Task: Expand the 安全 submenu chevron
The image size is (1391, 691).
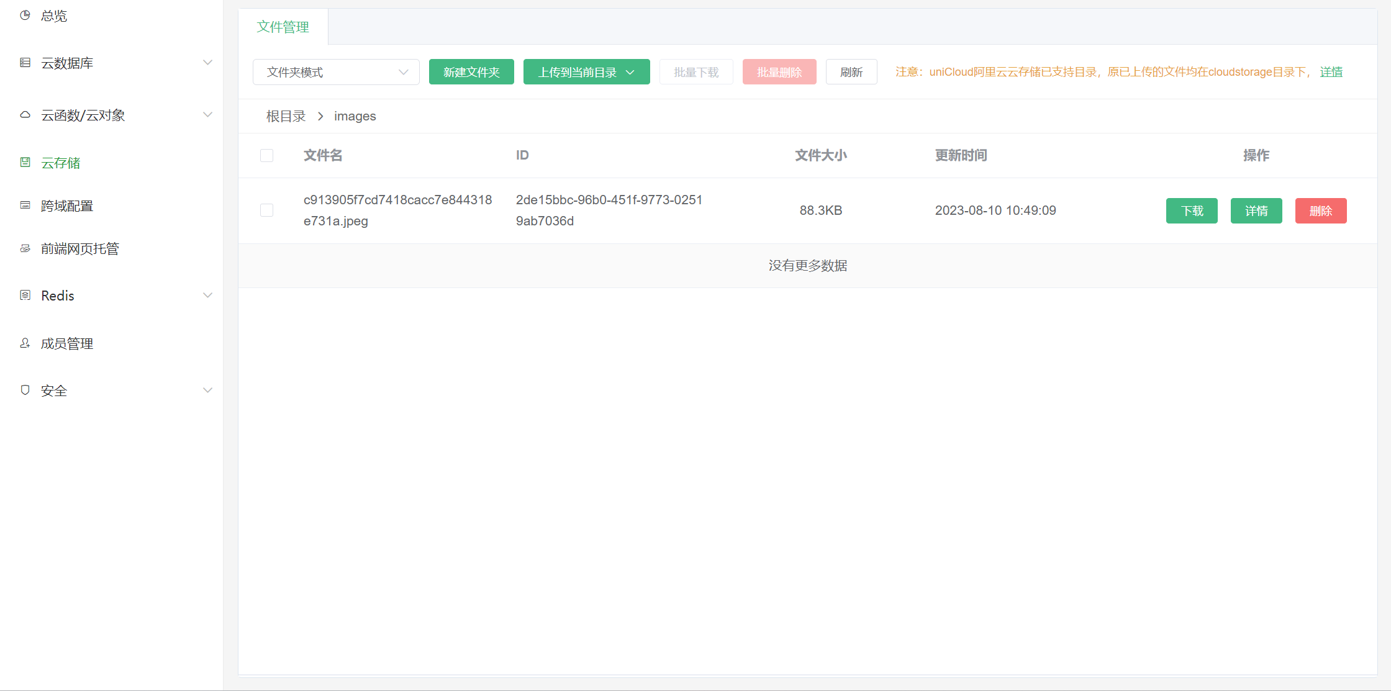Action: pos(207,391)
